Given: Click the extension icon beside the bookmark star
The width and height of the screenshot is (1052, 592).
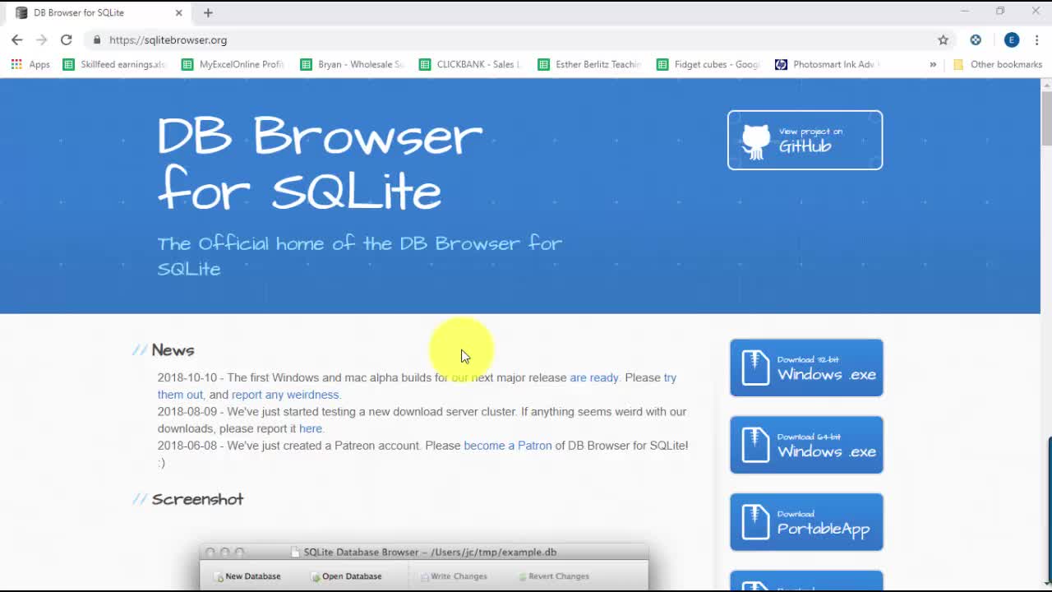Looking at the screenshot, I should (976, 39).
